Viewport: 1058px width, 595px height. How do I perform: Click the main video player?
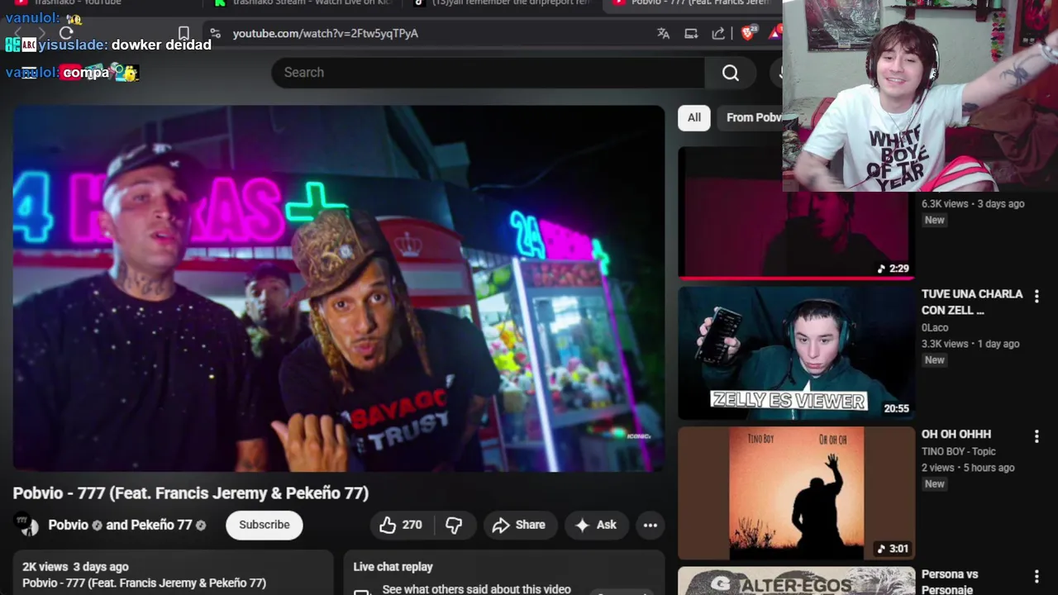[x=338, y=288]
